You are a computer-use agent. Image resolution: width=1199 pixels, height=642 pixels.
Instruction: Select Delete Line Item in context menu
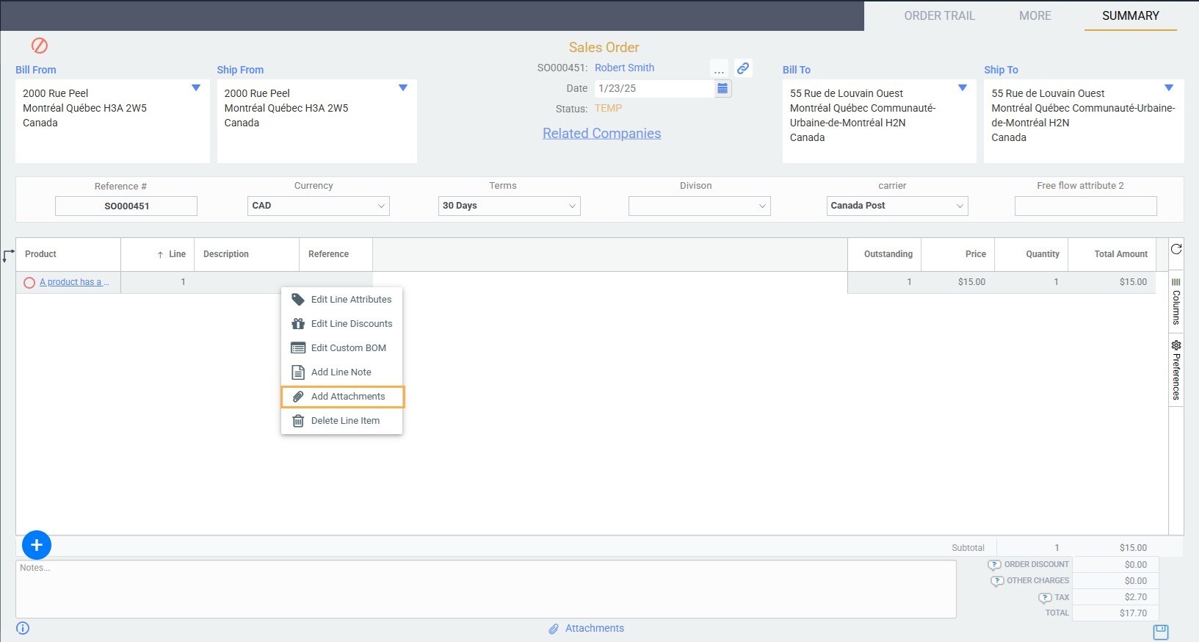(x=345, y=421)
